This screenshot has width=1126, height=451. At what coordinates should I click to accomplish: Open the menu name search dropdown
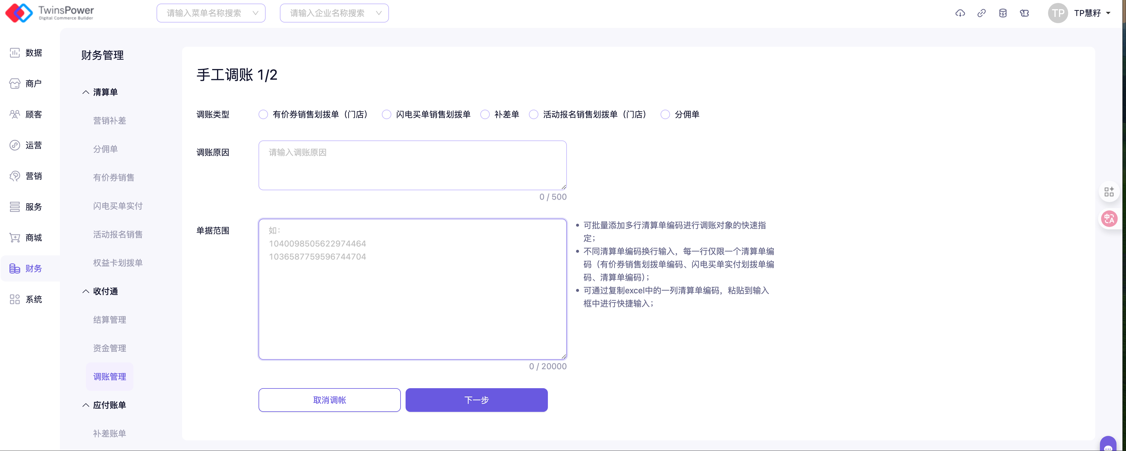pos(211,13)
